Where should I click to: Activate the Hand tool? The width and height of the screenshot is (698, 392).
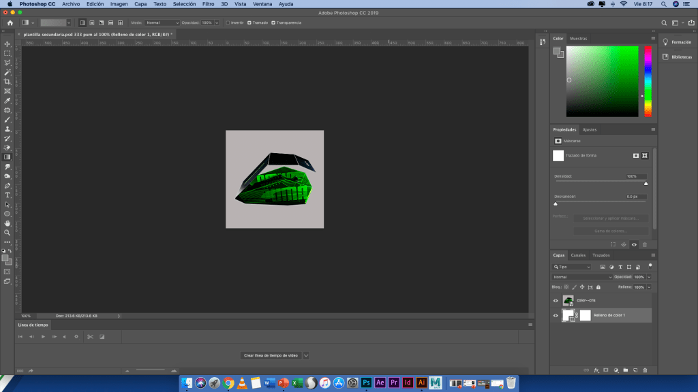[7, 223]
